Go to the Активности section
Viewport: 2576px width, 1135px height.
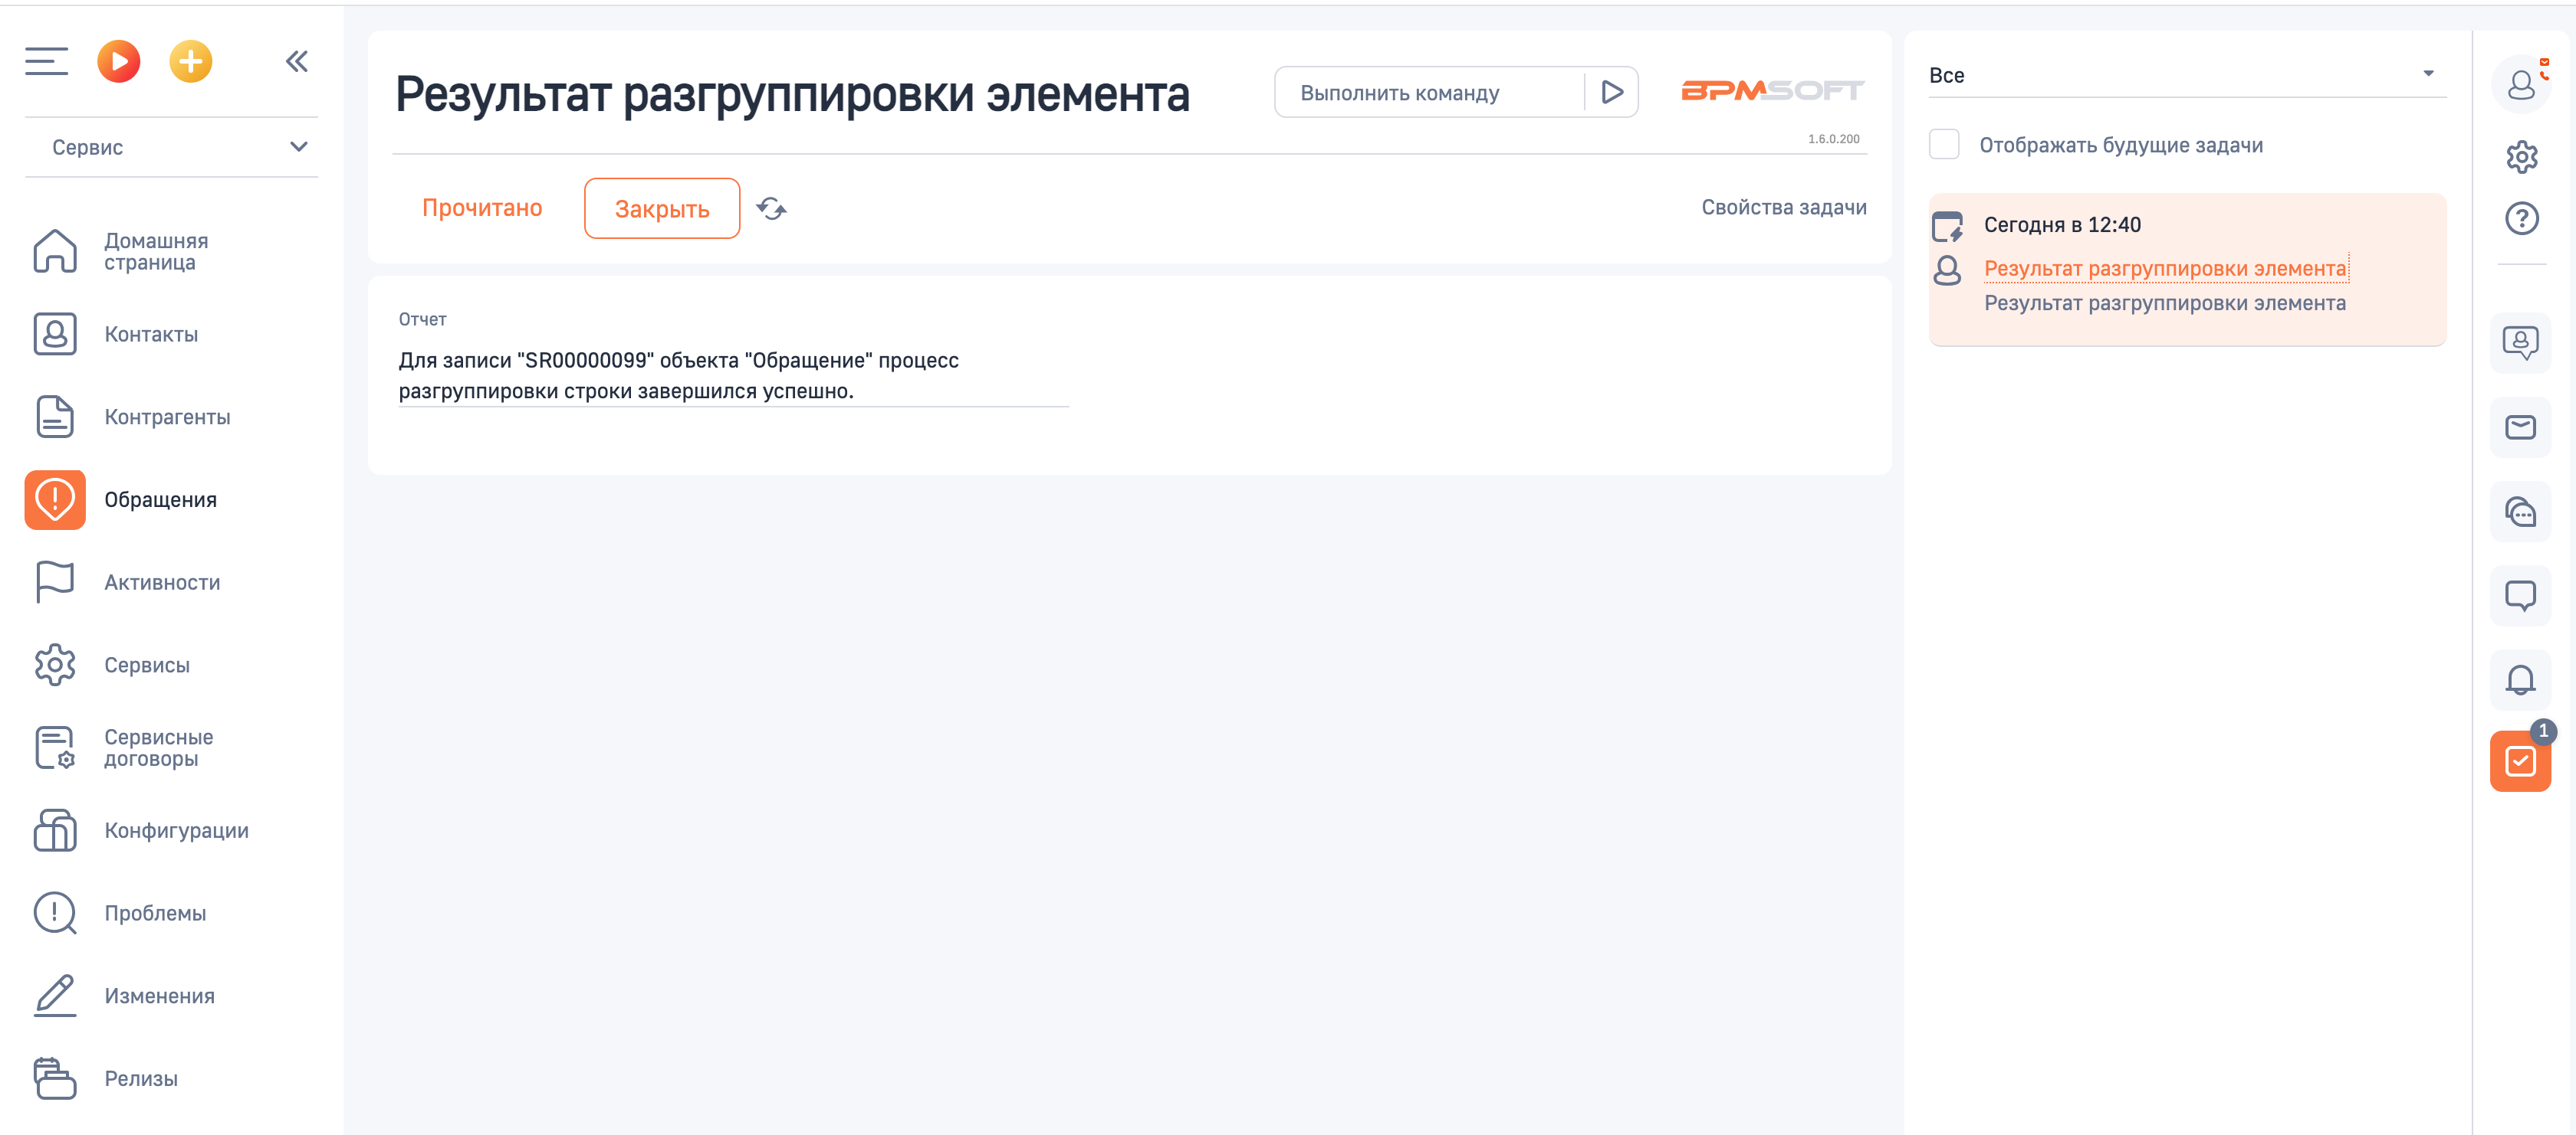162,583
